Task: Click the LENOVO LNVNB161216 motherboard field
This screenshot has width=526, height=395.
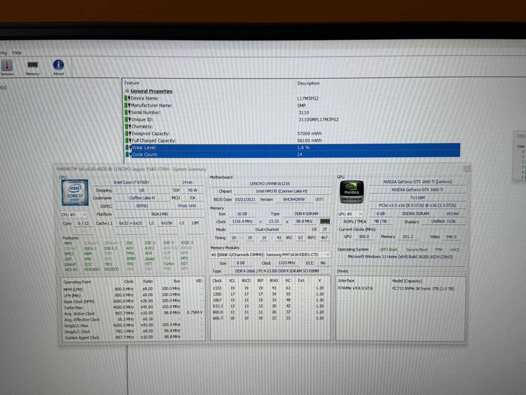Action: point(269,184)
